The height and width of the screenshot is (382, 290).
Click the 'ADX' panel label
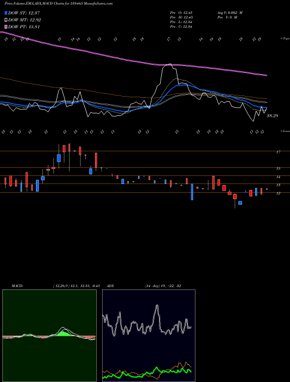coord(110,286)
